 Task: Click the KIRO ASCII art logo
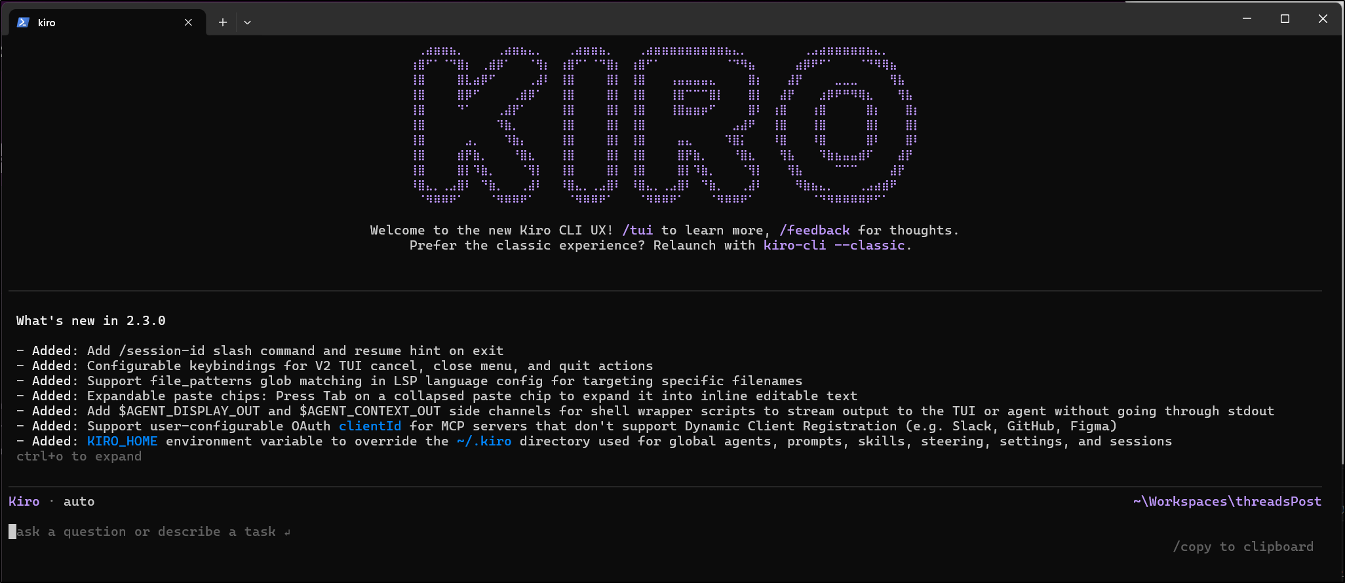pyautogui.click(x=665, y=124)
